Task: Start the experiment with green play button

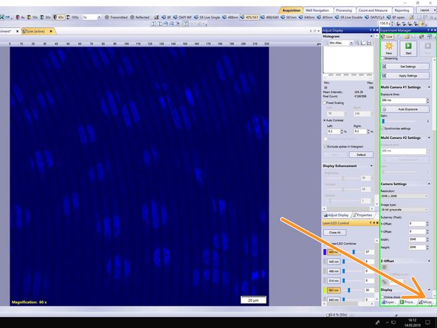Action: (x=408, y=48)
